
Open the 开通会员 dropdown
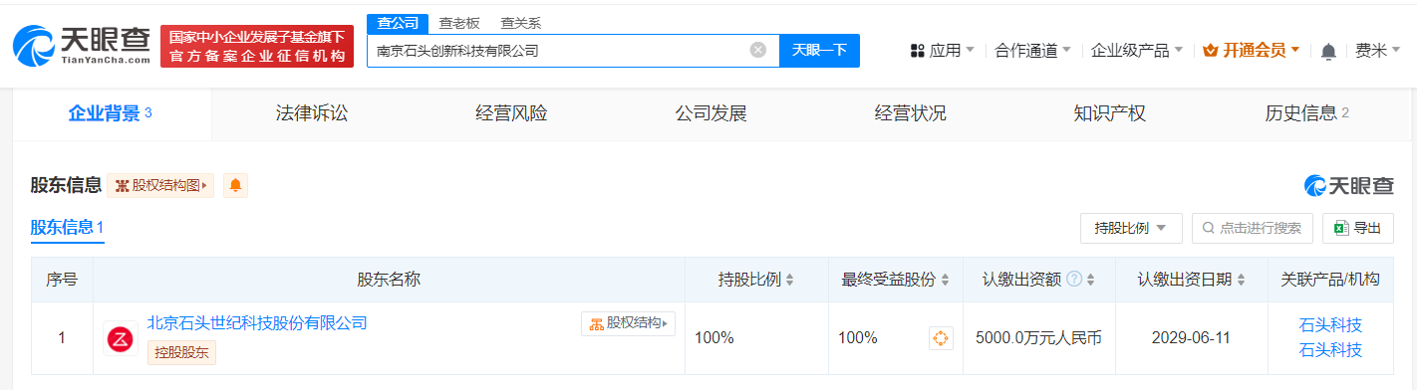pyautogui.click(x=1251, y=51)
